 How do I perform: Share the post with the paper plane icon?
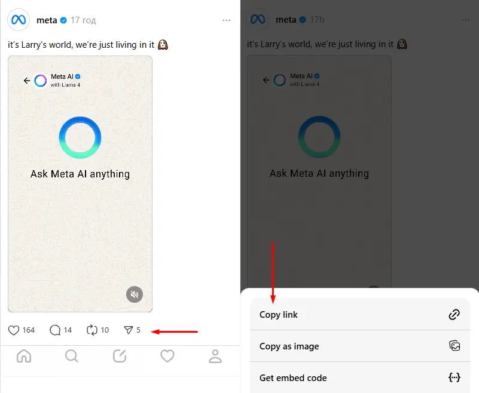coord(127,330)
